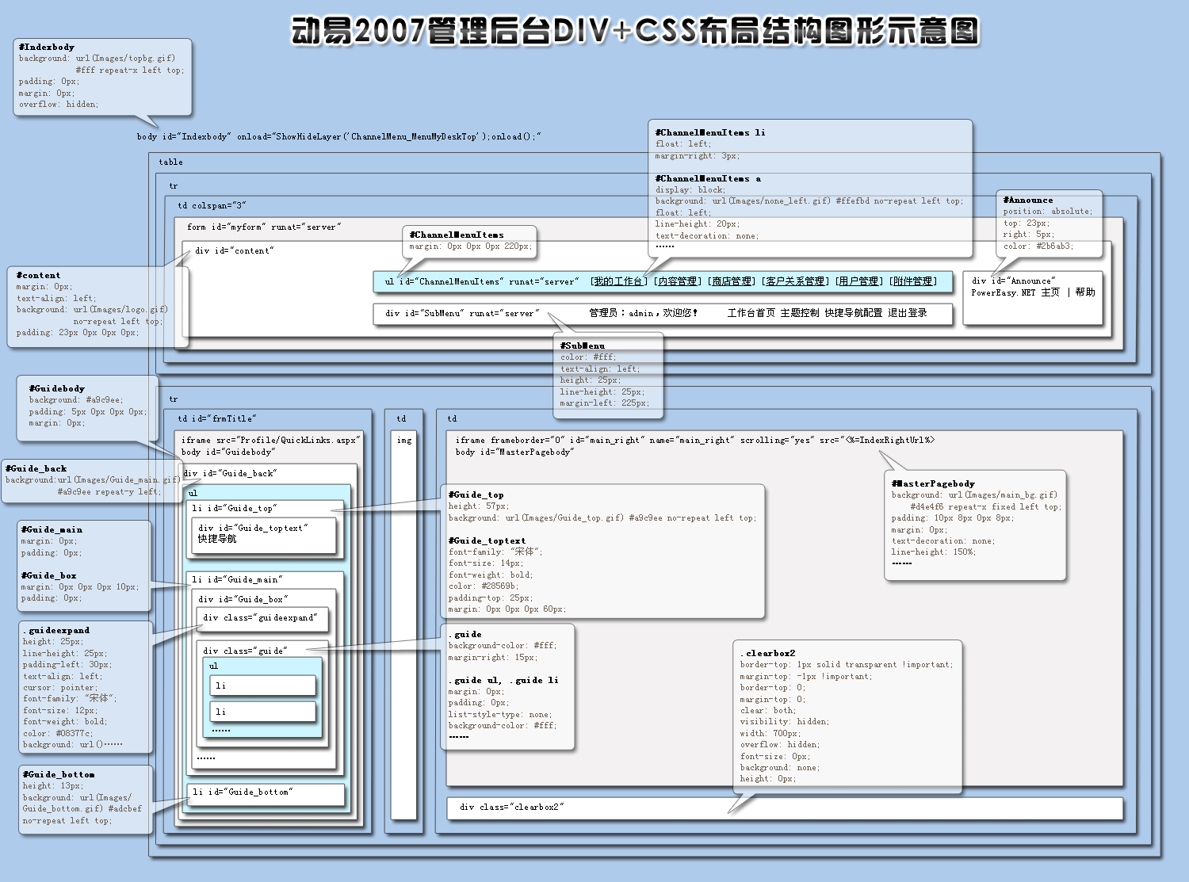Click the #Indexbody CSS callout bubble
Image resolution: width=1189 pixels, height=882 pixels.
102,76
